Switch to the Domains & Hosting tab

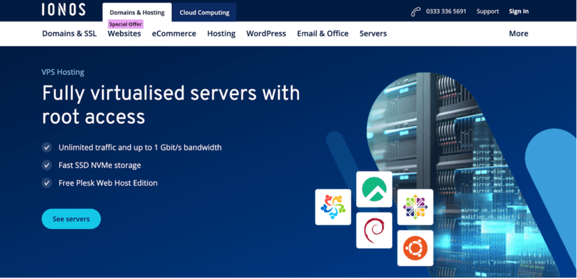[137, 12]
